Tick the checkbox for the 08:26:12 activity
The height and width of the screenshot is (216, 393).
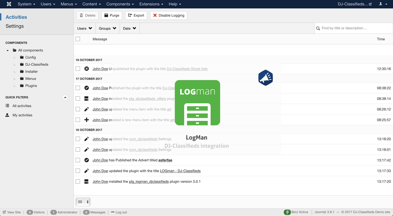click(x=78, y=109)
